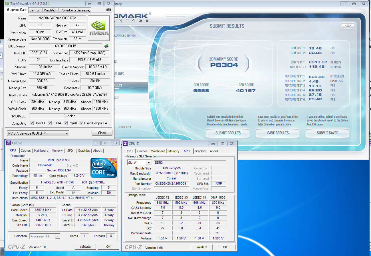This screenshot has height=256, width=371.
Task: Open Memory tab in the SPD CPU-Z window
Action: coord(174,151)
